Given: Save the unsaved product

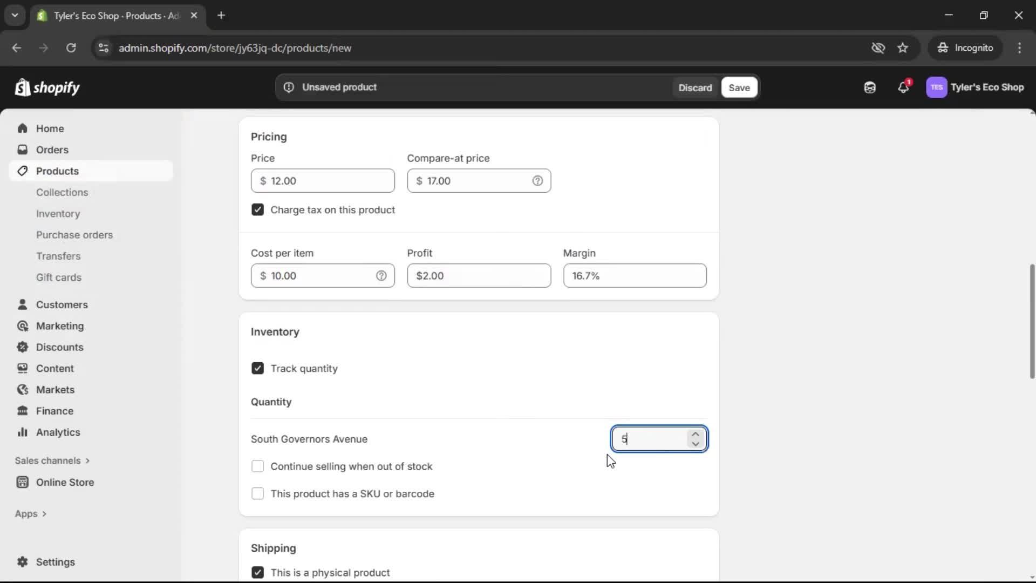Looking at the screenshot, I should click(x=739, y=87).
